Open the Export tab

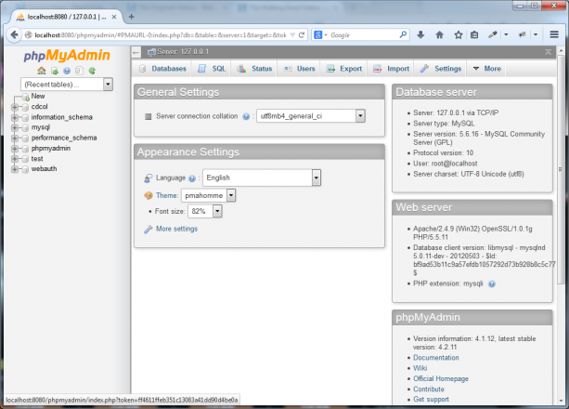click(x=344, y=69)
